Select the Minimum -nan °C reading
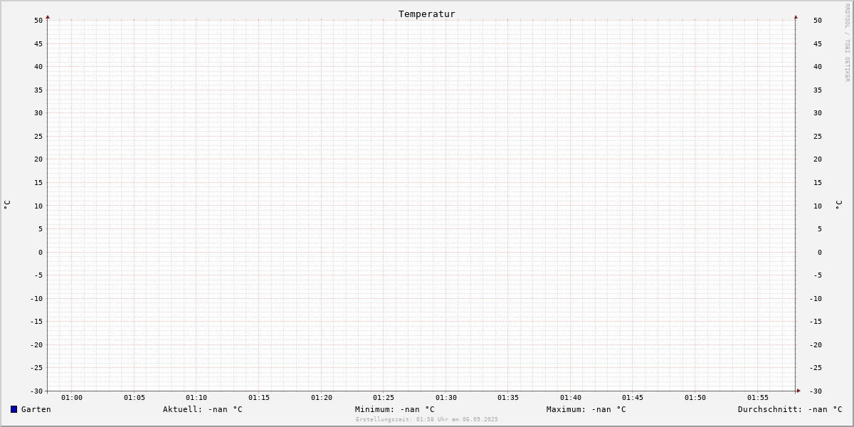This screenshot has width=854, height=427. [x=394, y=409]
